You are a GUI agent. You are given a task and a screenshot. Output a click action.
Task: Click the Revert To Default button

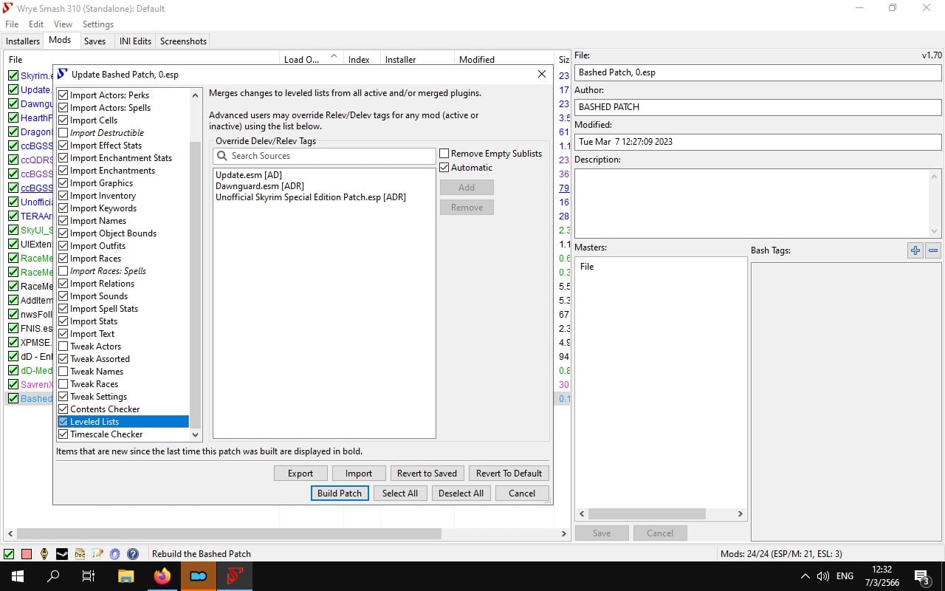[509, 474]
